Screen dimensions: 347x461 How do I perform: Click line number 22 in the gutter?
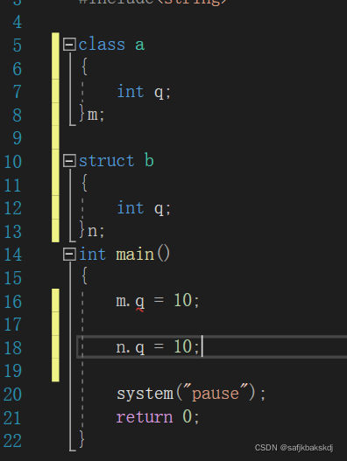pyautogui.click(x=12, y=441)
